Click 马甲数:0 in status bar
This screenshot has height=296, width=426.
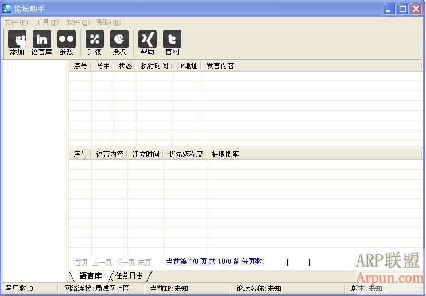(20, 289)
